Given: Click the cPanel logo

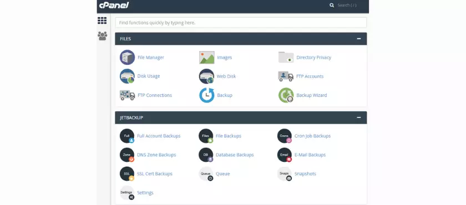Looking at the screenshot, I should tap(114, 5).
